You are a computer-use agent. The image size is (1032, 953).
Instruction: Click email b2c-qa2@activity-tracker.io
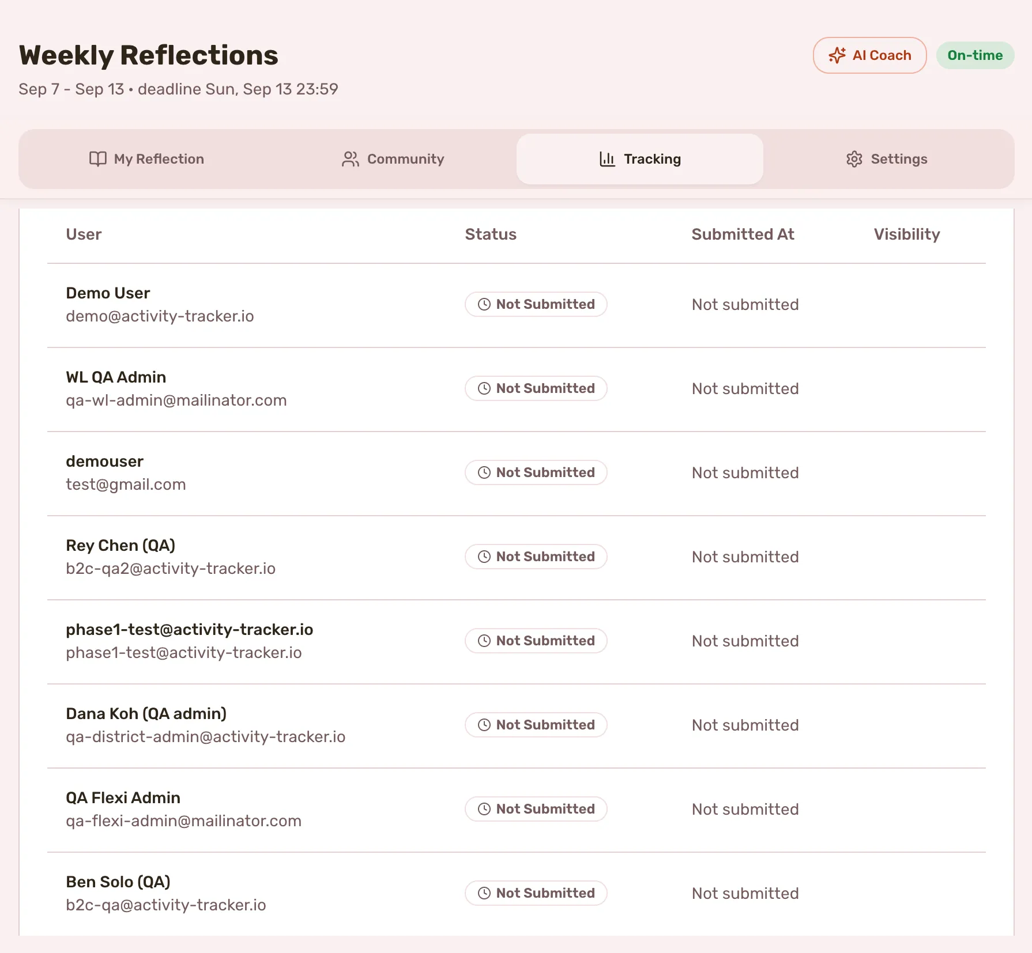pyautogui.click(x=171, y=569)
